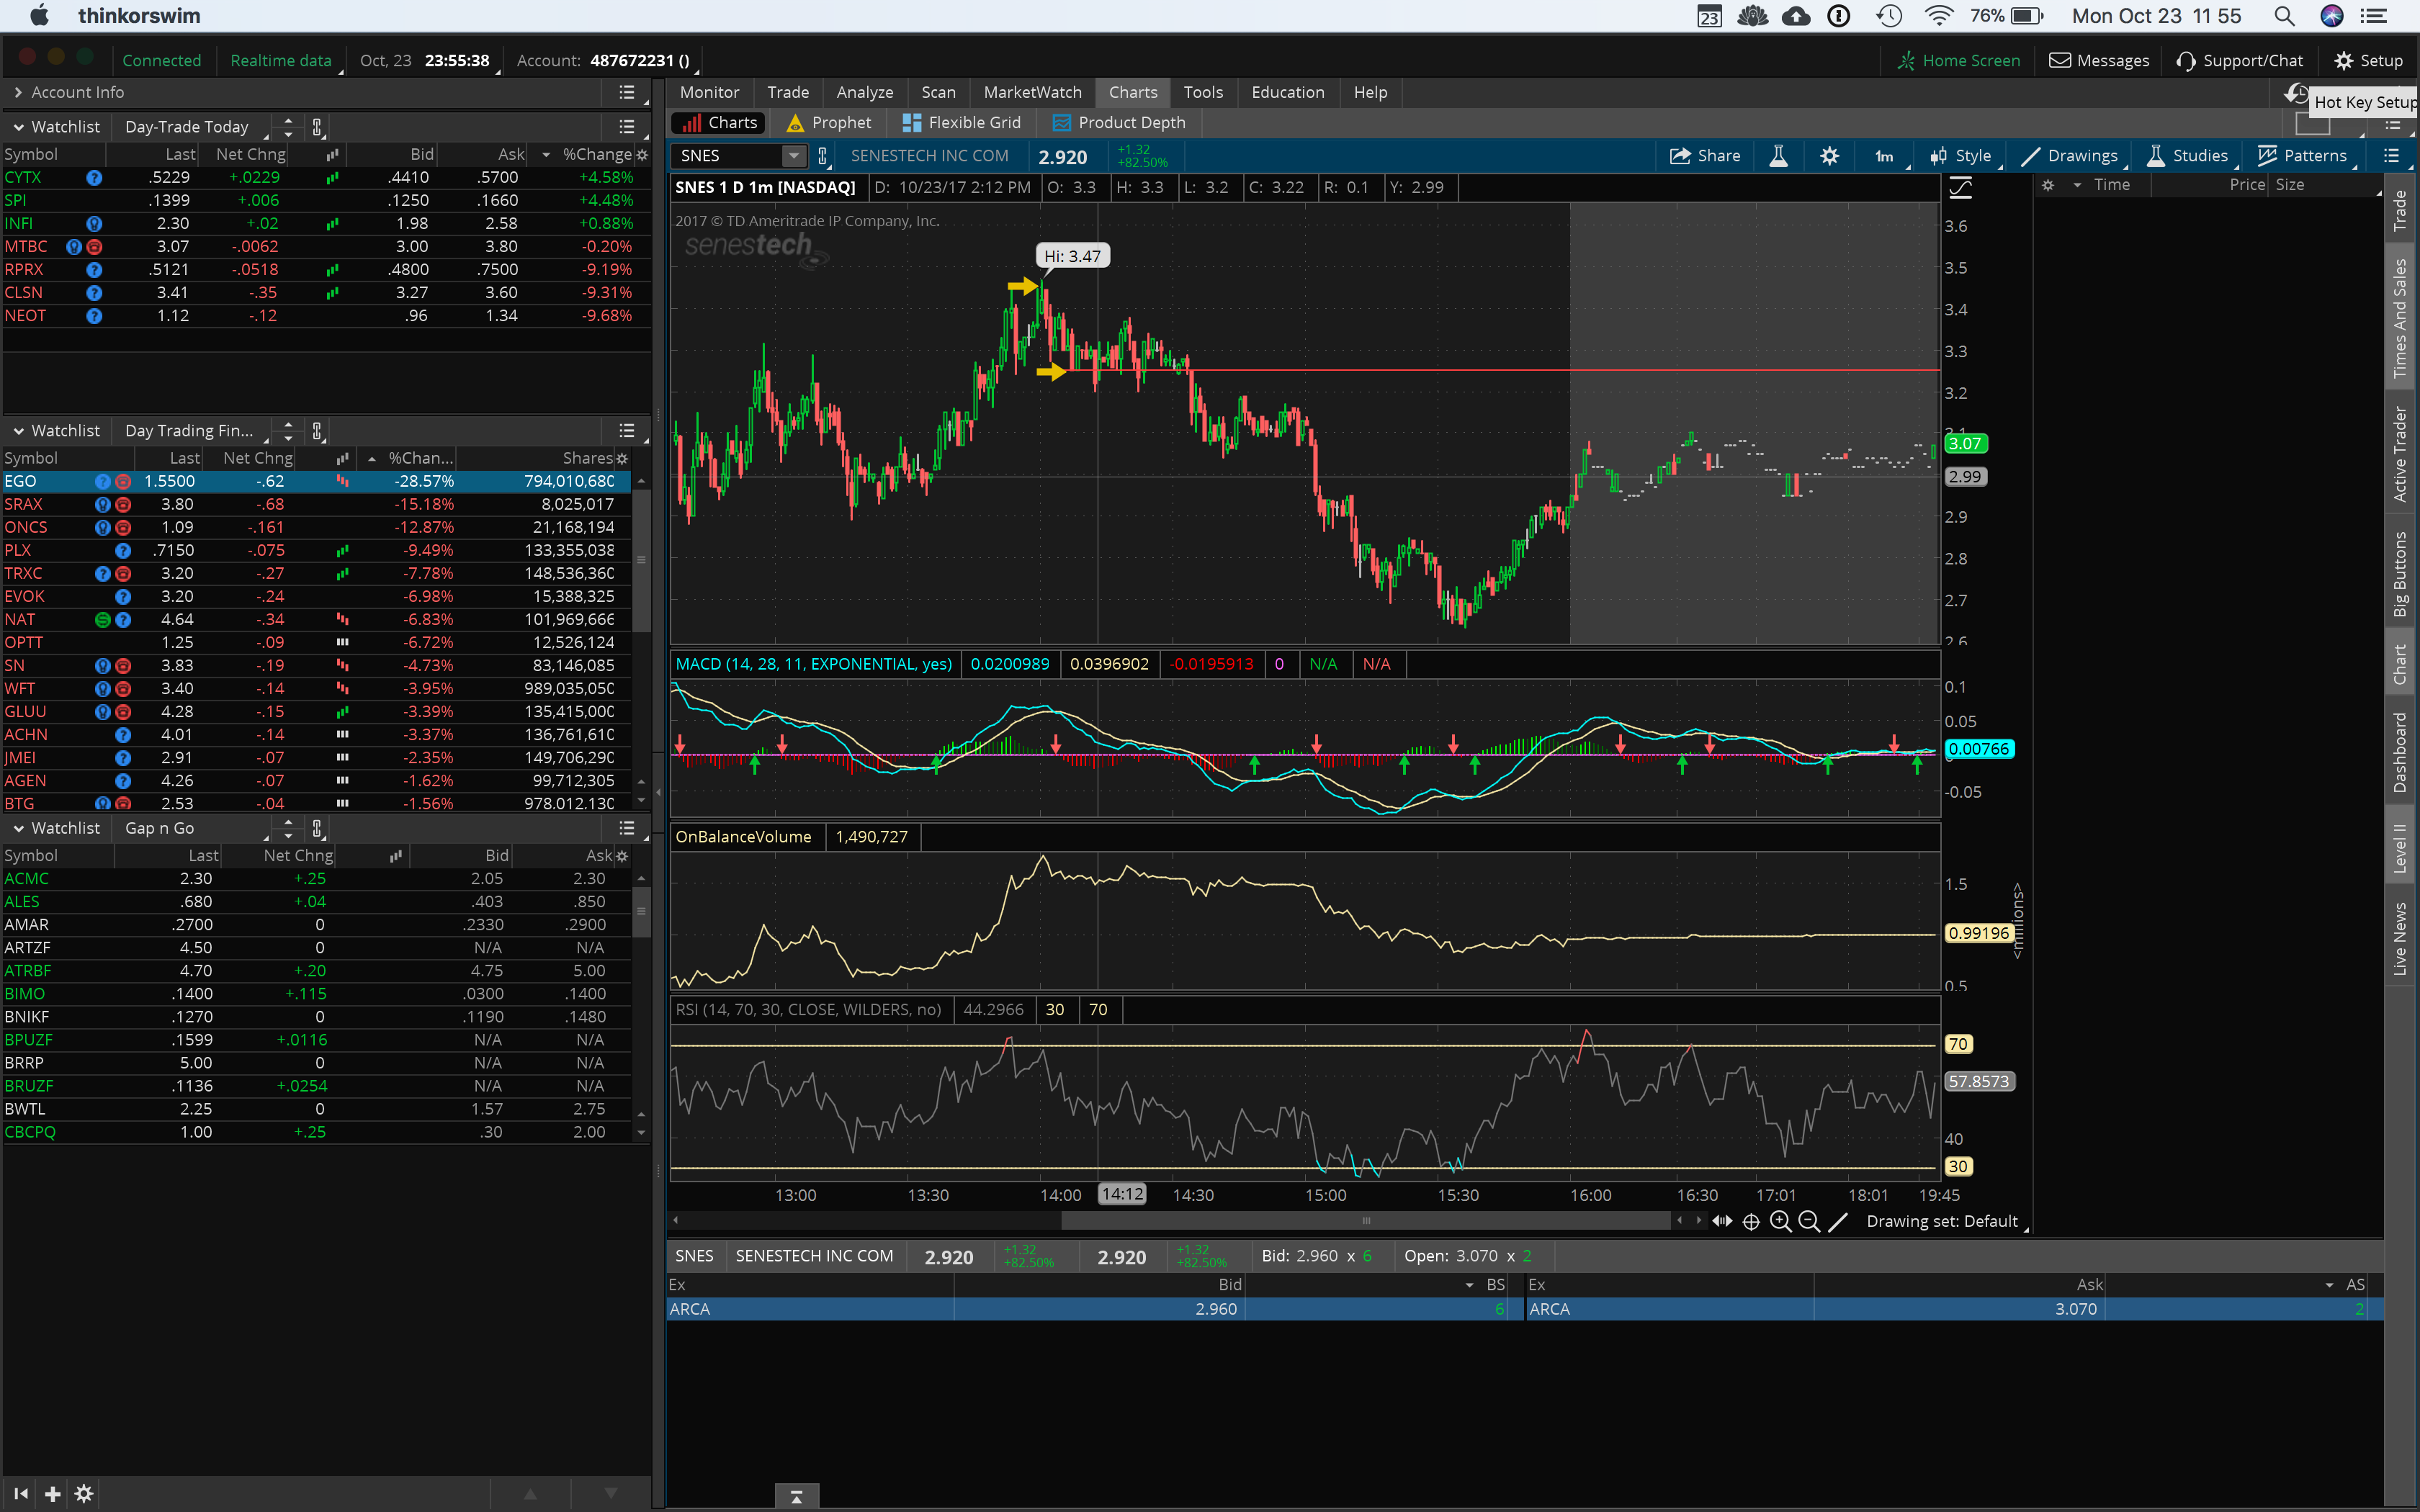
Task: Click link icon next to SNES symbol
Action: (822, 156)
